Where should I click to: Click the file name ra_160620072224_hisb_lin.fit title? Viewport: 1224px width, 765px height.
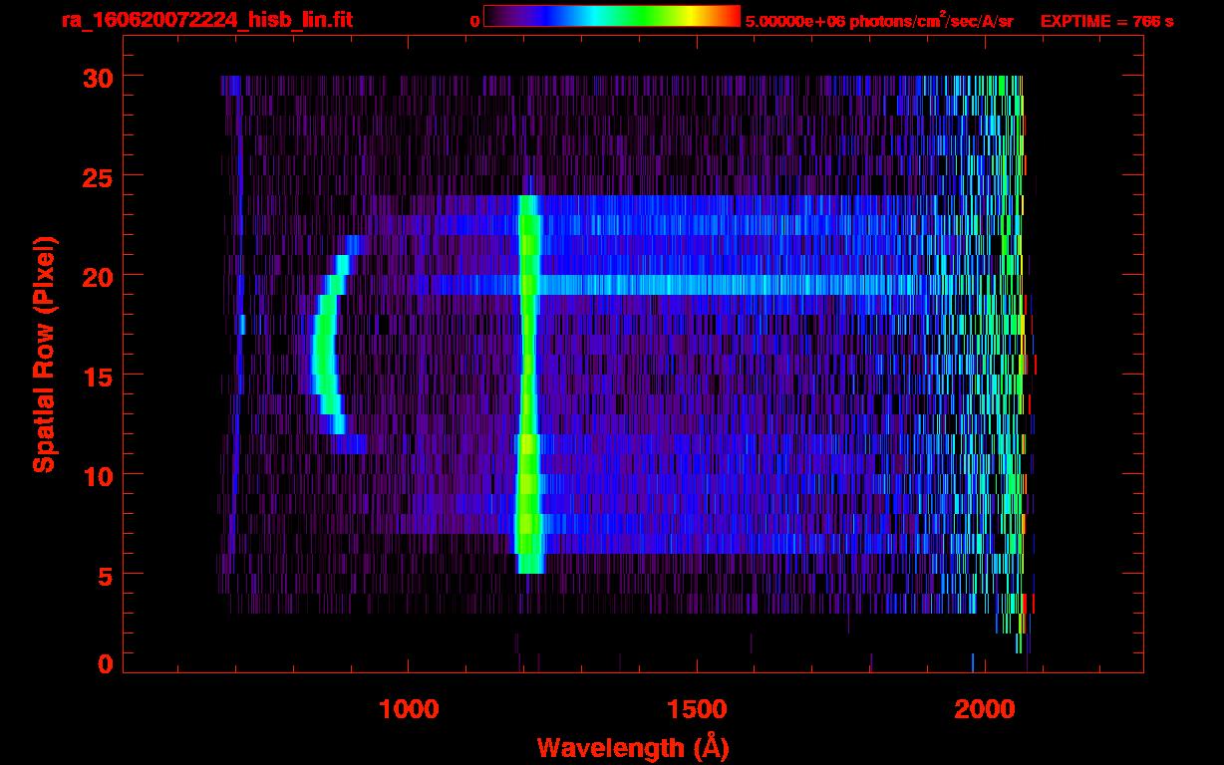(x=206, y=20)
